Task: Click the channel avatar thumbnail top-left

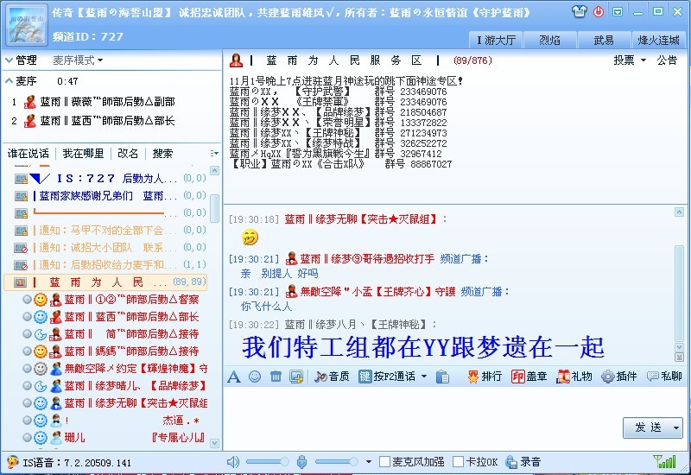Action: (27, 25)
